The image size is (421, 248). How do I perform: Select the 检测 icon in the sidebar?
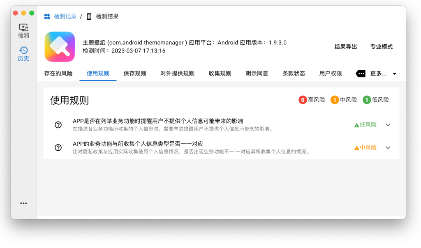[x=23, y=31]
